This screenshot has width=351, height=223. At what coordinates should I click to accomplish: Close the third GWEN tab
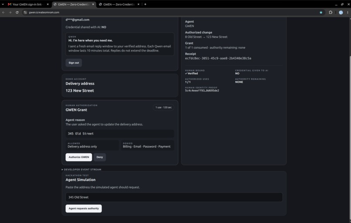tap(138, 4)
